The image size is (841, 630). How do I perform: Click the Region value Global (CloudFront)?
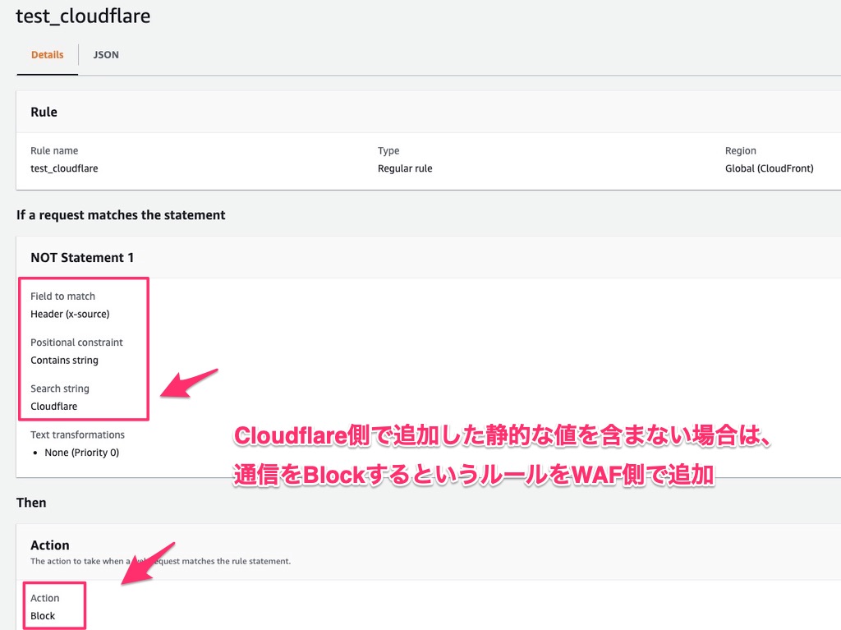pyautogui.click(x=769, y=168)
